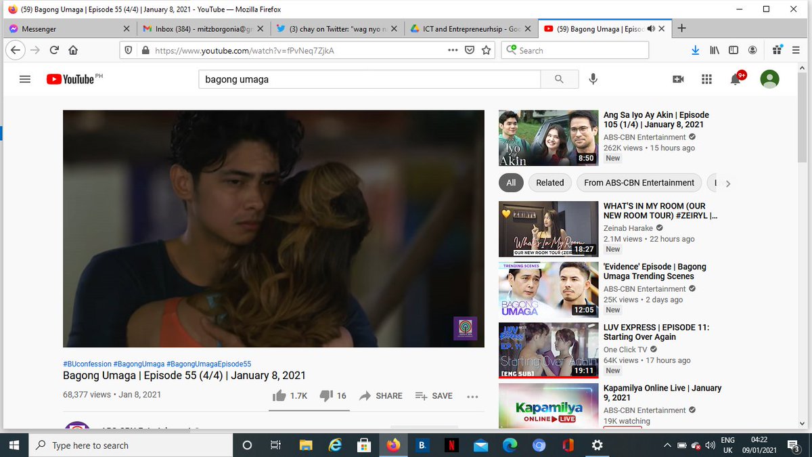Reload the page in Firefox
Viewport: 812px width, 457px height.
pos(54,50)
